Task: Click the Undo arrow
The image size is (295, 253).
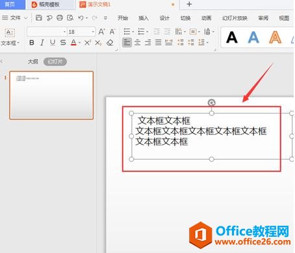Action: pyautogui.click(x=81, y=18)
